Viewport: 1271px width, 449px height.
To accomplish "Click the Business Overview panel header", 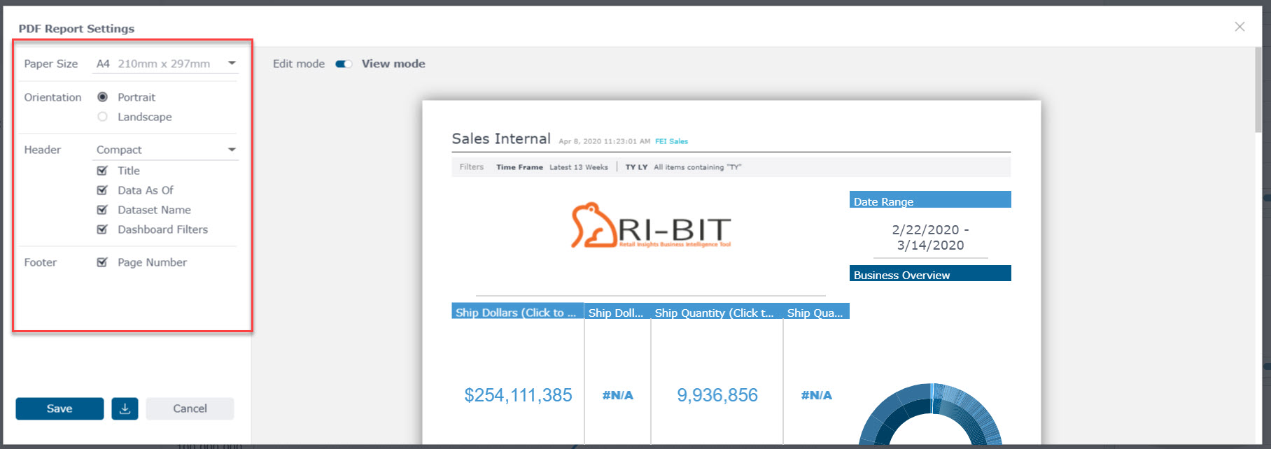I will (930, 273).
